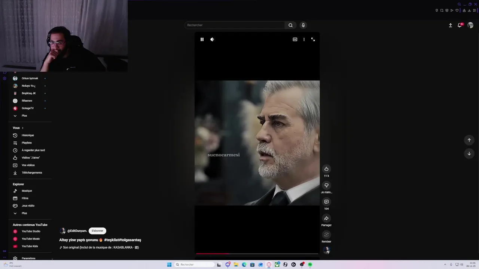This screenshot has height=269, width=479.
Task: Enter fullscreen on the Short
Action: click(313, 39)
